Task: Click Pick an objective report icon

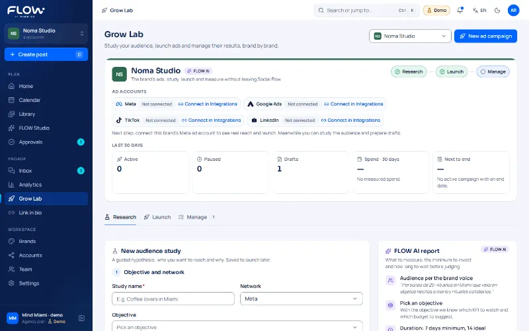Action: coord(390,305)
